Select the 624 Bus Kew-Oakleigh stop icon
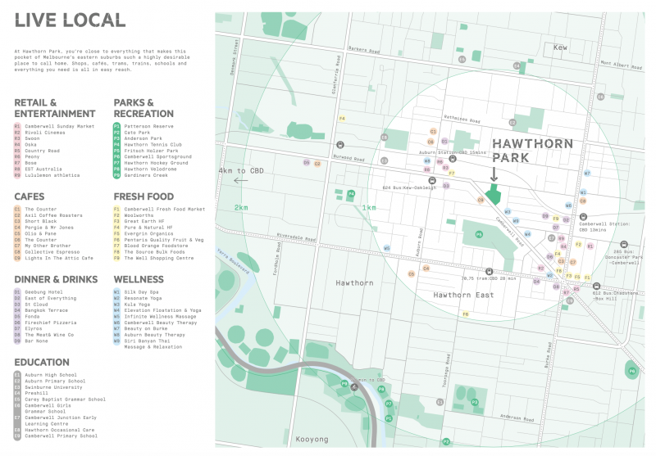656x456 pixels. pos(432,181)
